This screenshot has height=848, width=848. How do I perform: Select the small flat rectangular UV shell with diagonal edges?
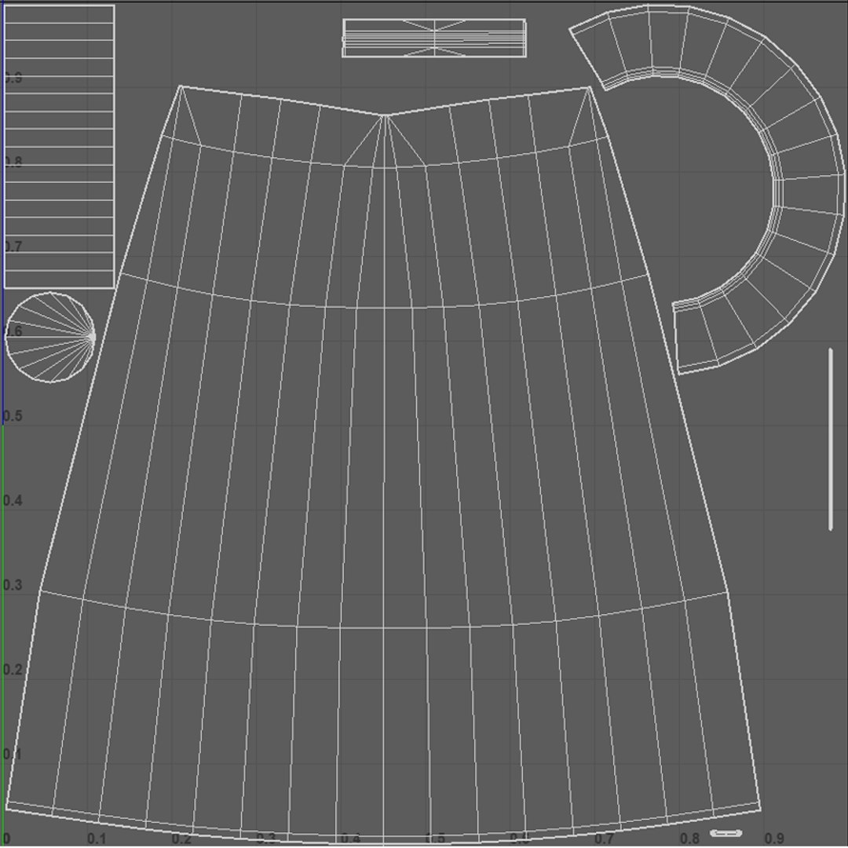pyautogui.click(x=433, y=38)
